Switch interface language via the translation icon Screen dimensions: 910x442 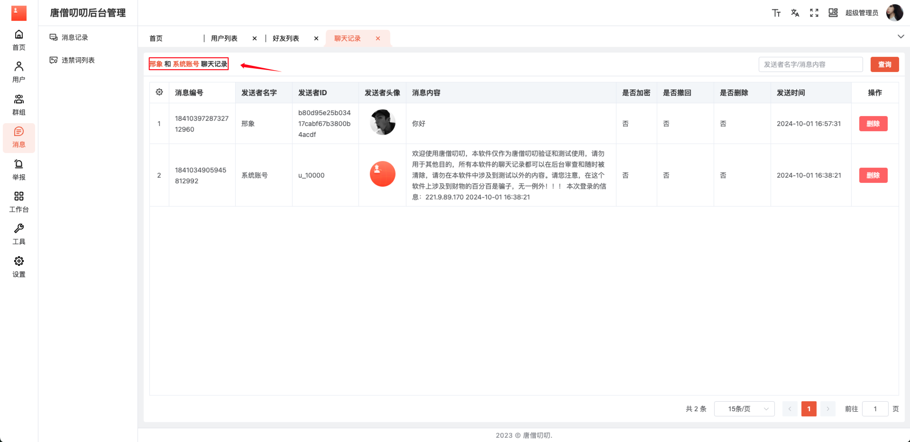click(x=795, y=13)
